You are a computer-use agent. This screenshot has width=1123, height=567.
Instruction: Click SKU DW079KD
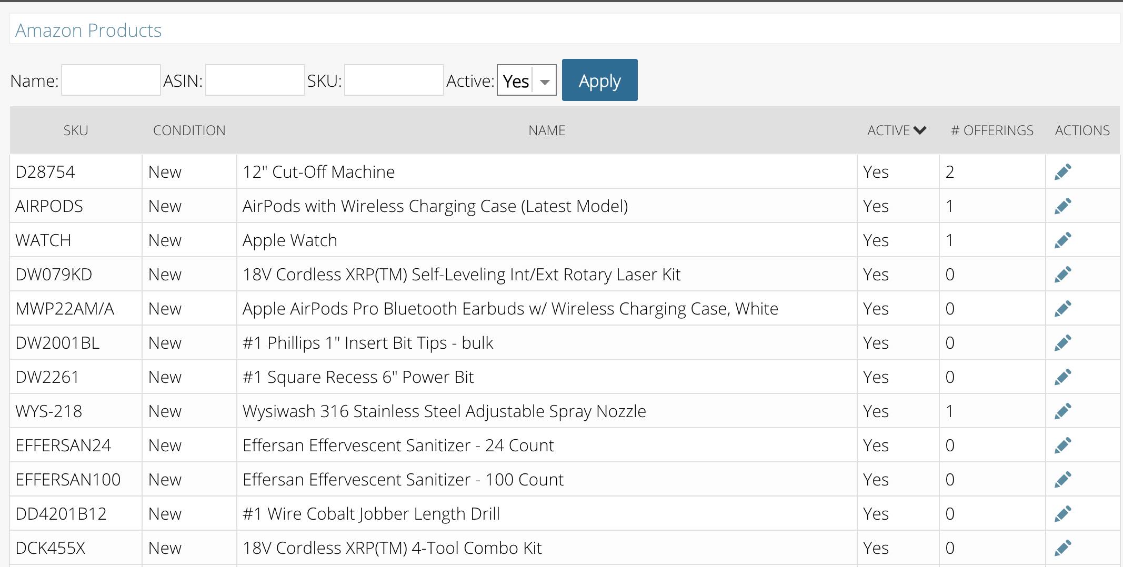coord(54,275)
